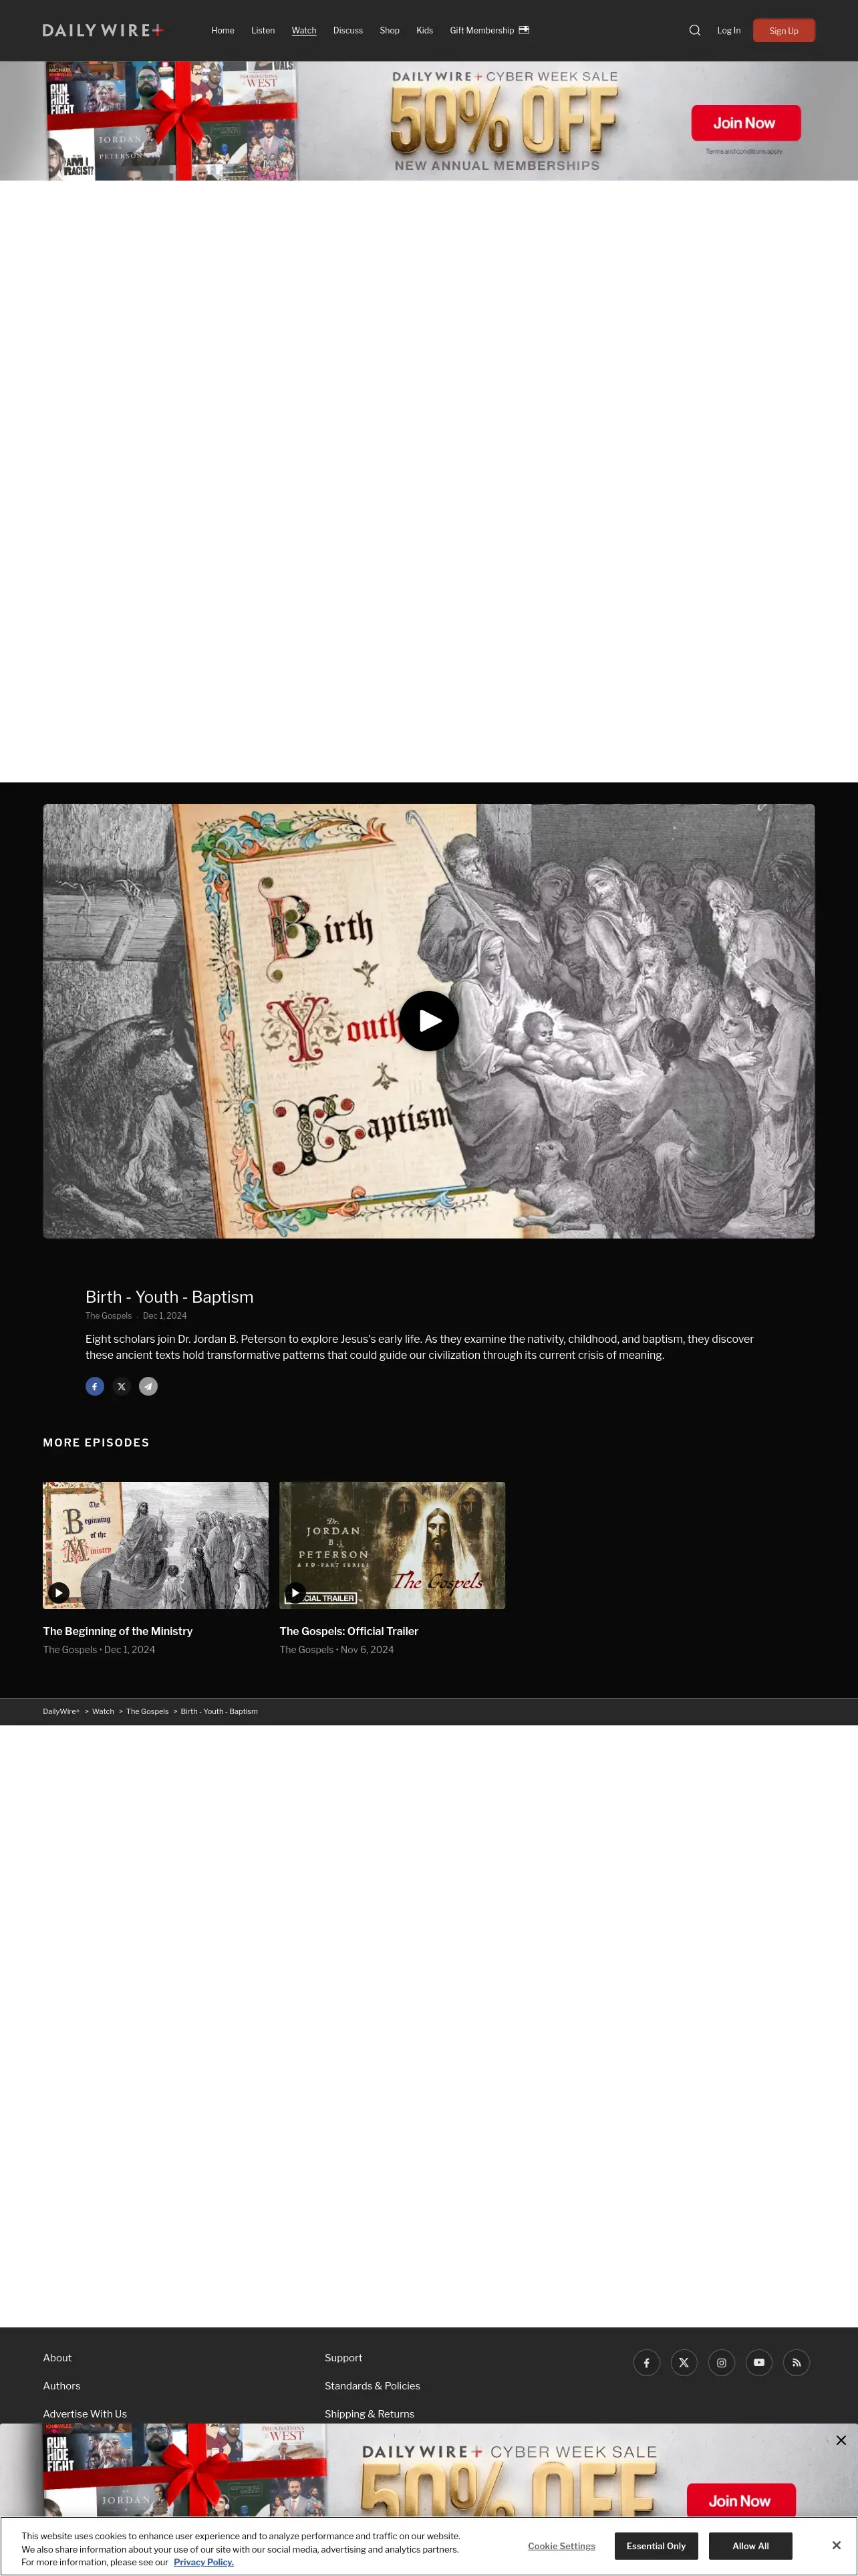Close the bottom Cyber Week sale banner
The width and height of the screenshot is (858, 2576).
[x=841, y=2440]
